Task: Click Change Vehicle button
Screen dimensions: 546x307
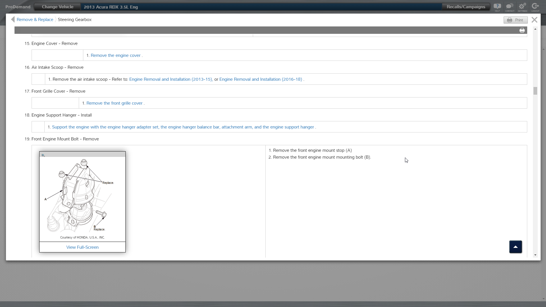Action: 57,7
